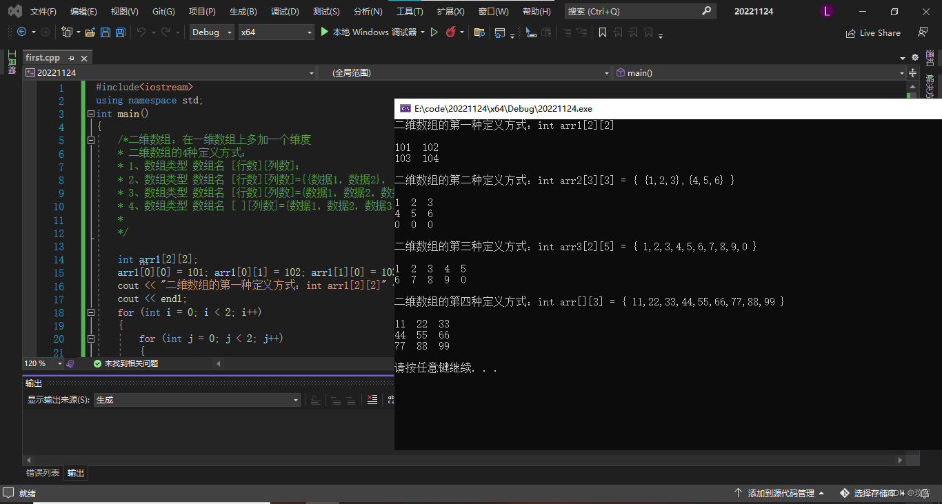Open the 工具(T) menu
The width and height of the screenshot is (942, 504).
coord(410,11)
